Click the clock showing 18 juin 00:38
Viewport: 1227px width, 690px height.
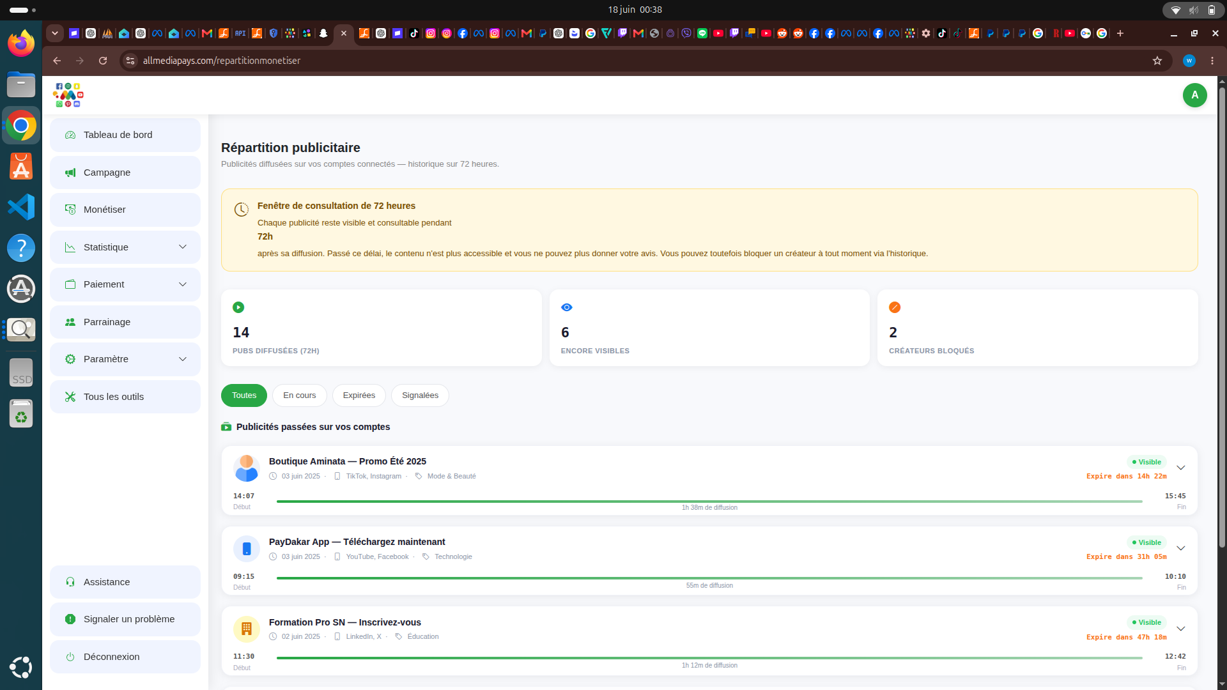[x=635, y=10]
